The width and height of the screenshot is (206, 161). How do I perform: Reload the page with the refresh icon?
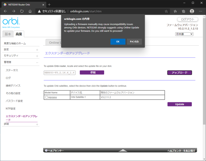[22, 11]
